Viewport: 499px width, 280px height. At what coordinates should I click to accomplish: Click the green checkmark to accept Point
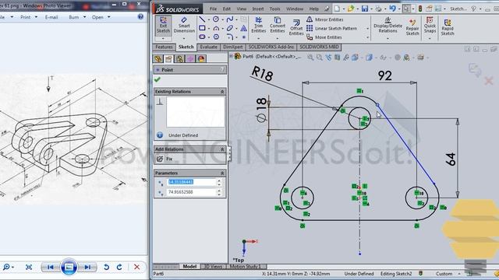coord(157,79)
